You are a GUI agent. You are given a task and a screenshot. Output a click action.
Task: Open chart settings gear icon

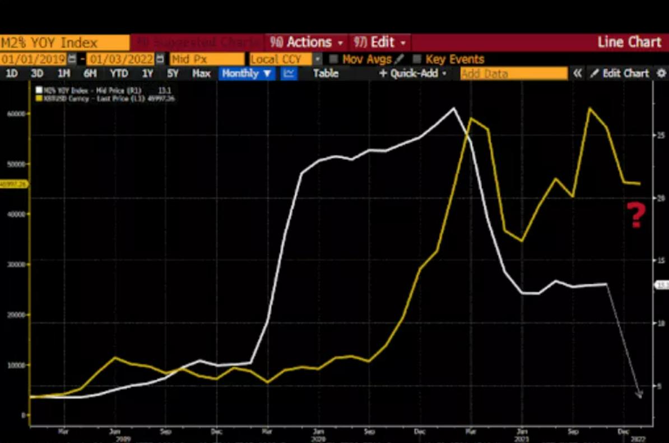661,73
